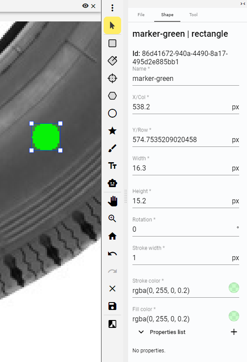Open the Fill color swatch
Screen dimensions: 247x362
tap(234, 316)
